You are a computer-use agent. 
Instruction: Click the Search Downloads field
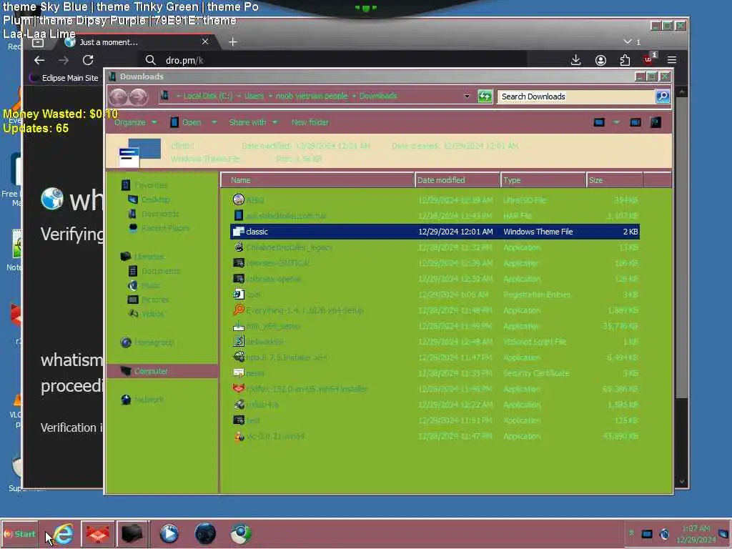click(576, 97)
